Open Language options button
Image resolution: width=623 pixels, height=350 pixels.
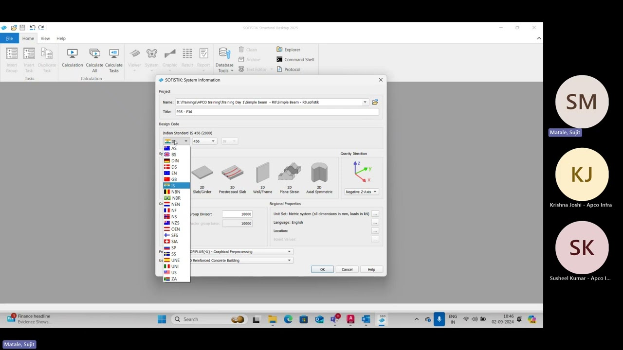[375, 223]
